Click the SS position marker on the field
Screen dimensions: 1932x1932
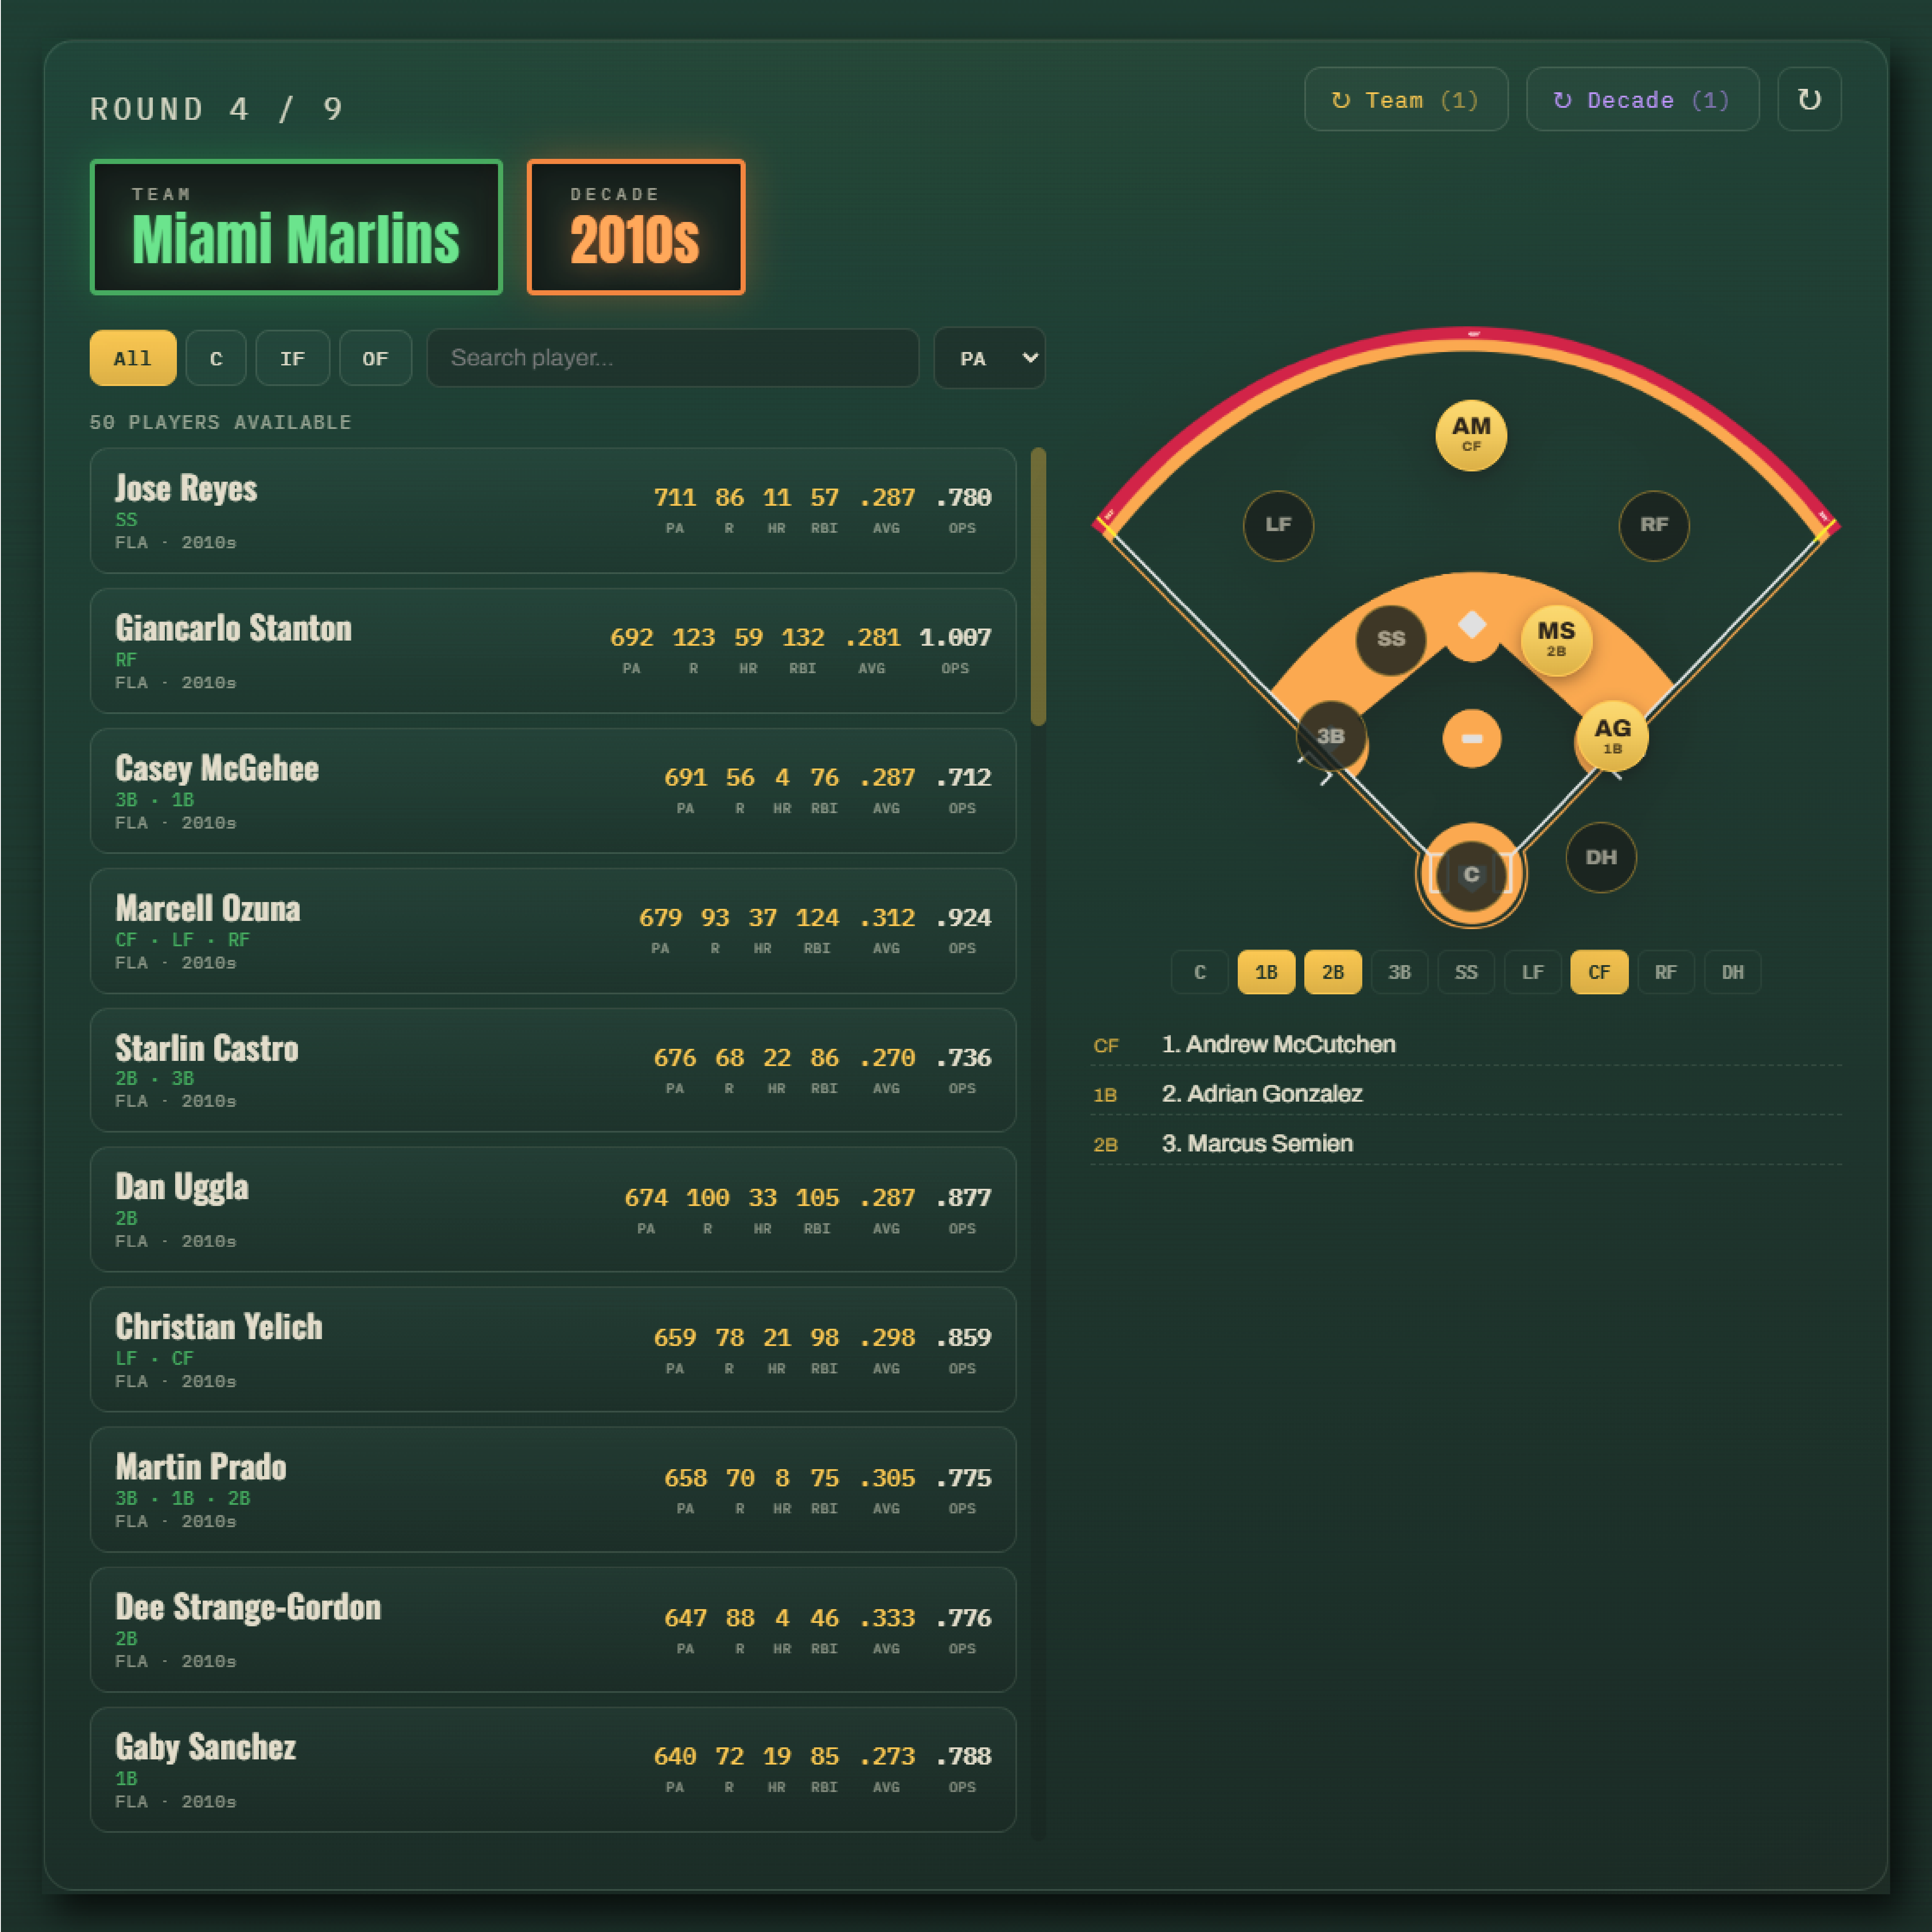click(1390, 639)
